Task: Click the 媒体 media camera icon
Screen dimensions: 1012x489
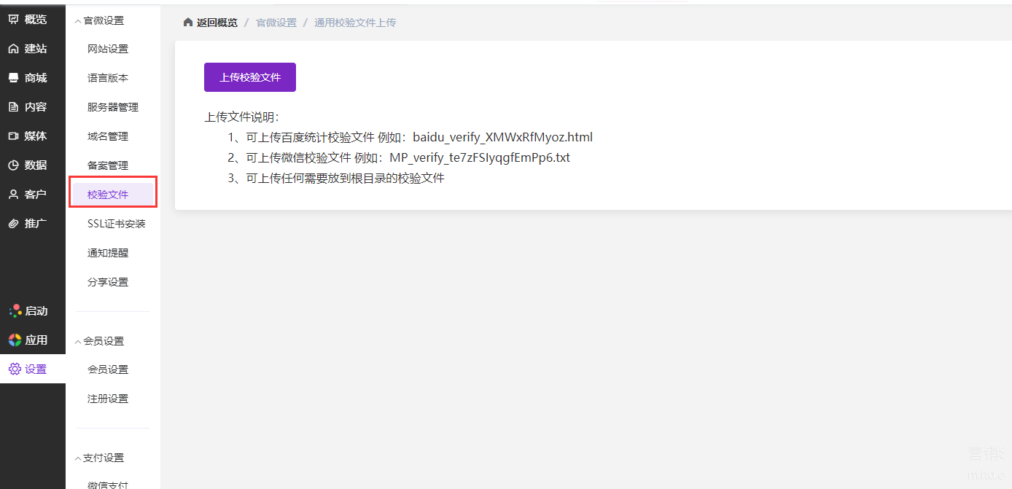Action: click(x=13, y=136)
